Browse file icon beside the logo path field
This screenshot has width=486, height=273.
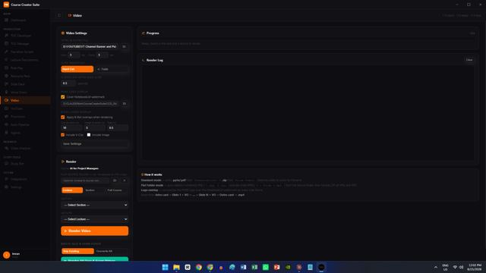[x=125, y=104]
